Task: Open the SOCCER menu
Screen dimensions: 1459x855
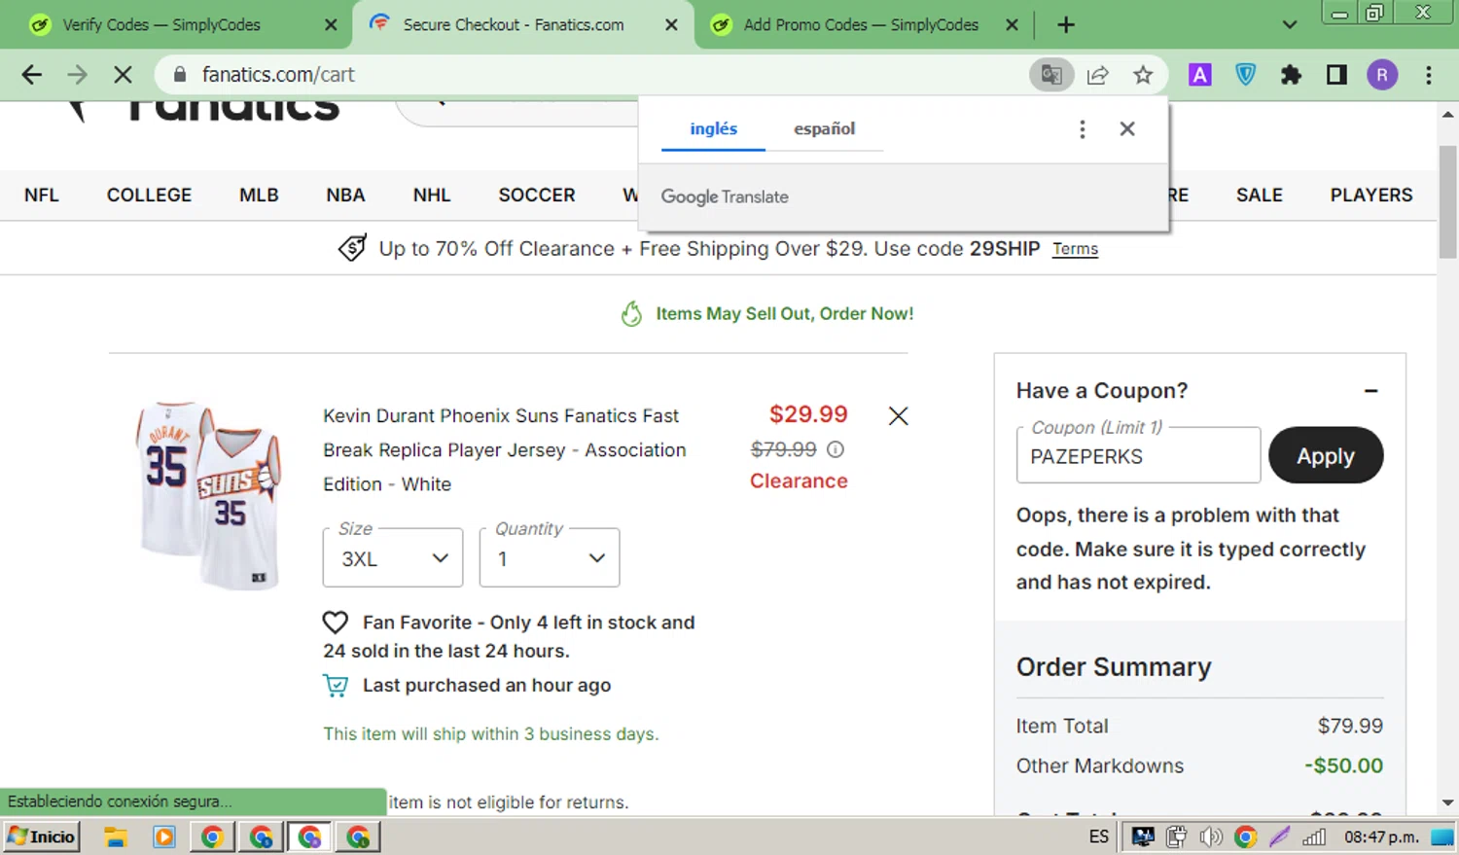Action: coord(537,196)
